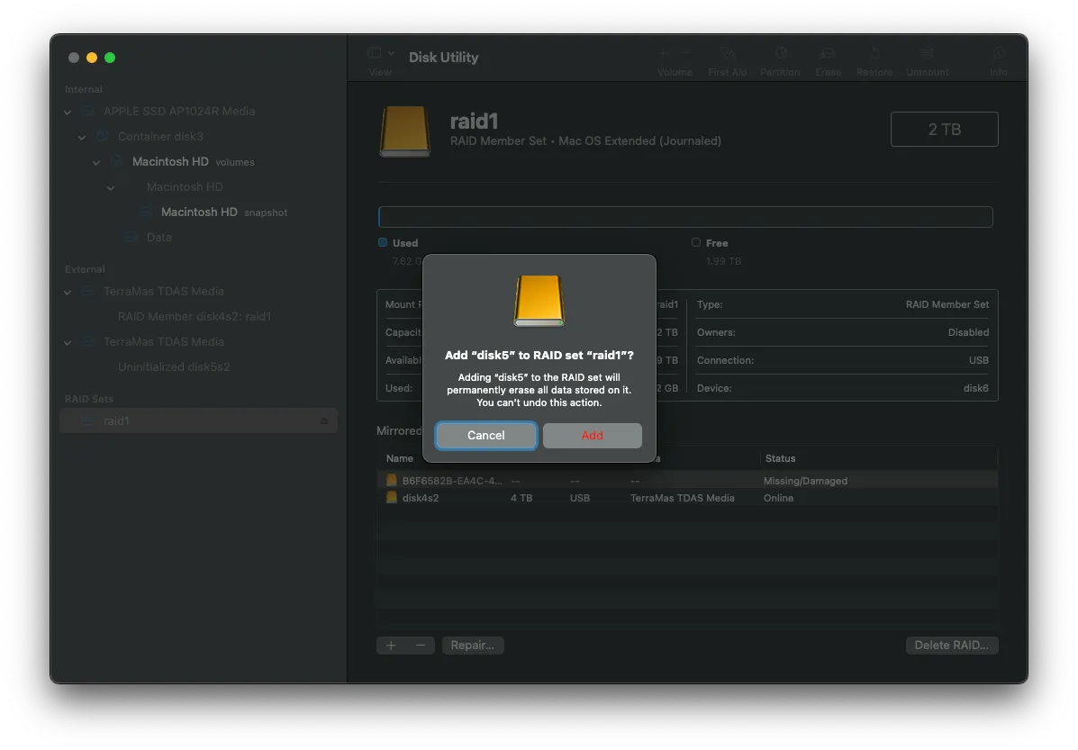
Task: Click the Unmount toolbar icon
Action: pos(927,54)
